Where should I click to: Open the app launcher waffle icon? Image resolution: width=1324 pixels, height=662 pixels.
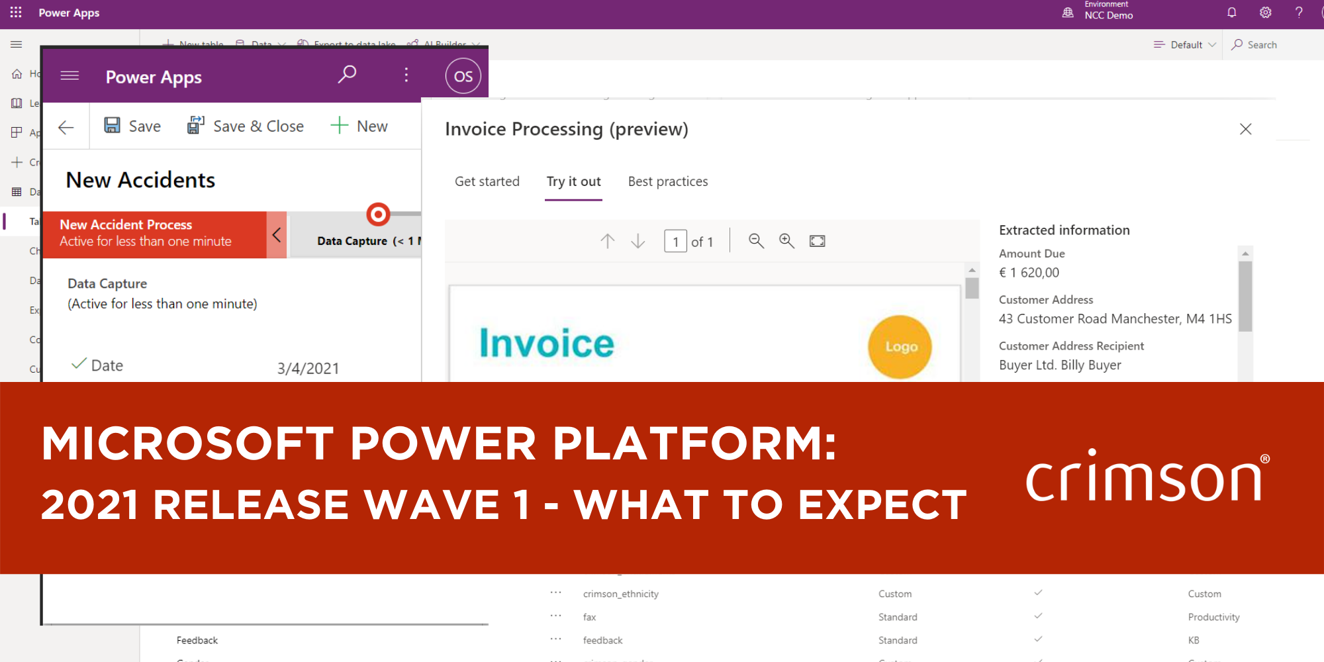coord(16,13)
